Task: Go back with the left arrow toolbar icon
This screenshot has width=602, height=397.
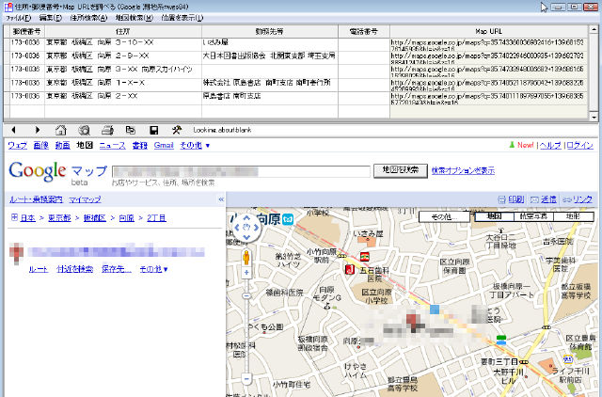Action: click(13, 130)
